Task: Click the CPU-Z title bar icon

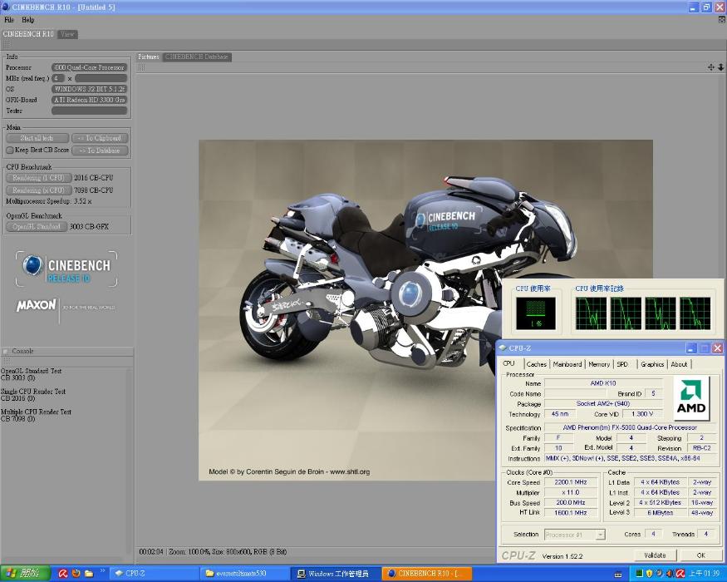Action: 503,348
